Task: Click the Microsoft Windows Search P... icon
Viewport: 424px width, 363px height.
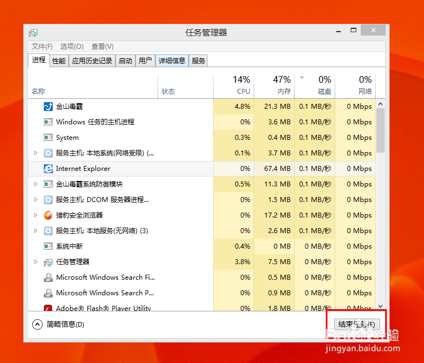Action: 48,293
